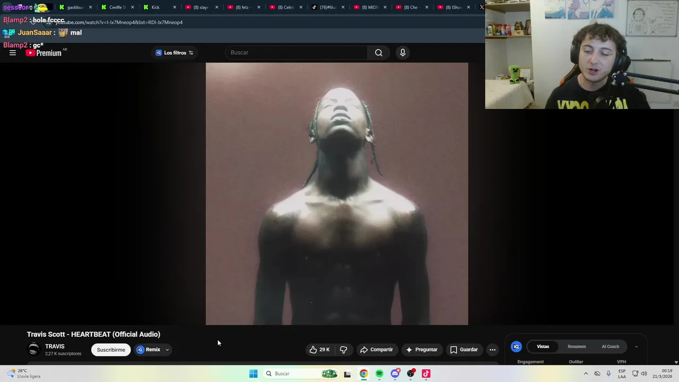This screenshot has width=679, height=382.
Task: Open the TRAVIS channel name link
Action: click(x=55, y=346)
